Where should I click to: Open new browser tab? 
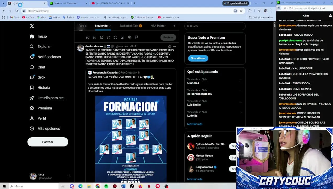(x=134, y=3)
